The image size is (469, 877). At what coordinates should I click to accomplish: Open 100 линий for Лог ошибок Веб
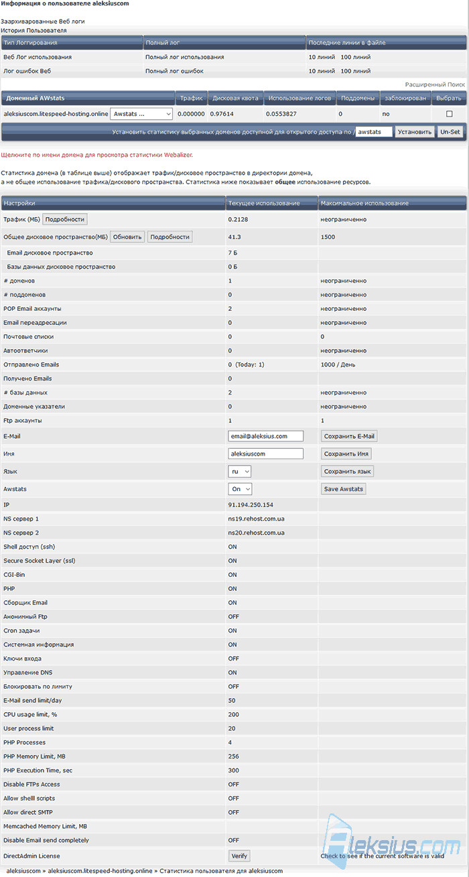(x=356, y=71)
